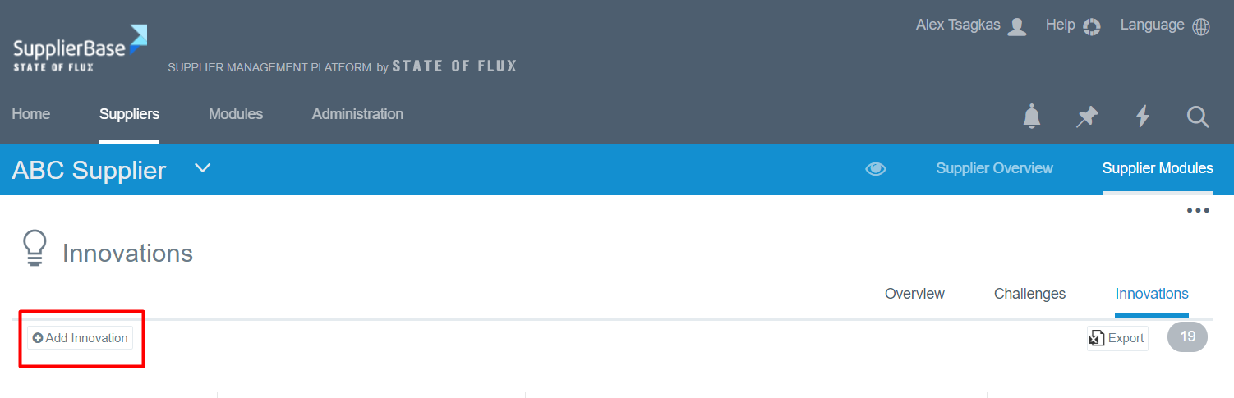Click the pin icon in navigation bar
The width and height of the screenshot is (1234, 398).
point(1087,117)
